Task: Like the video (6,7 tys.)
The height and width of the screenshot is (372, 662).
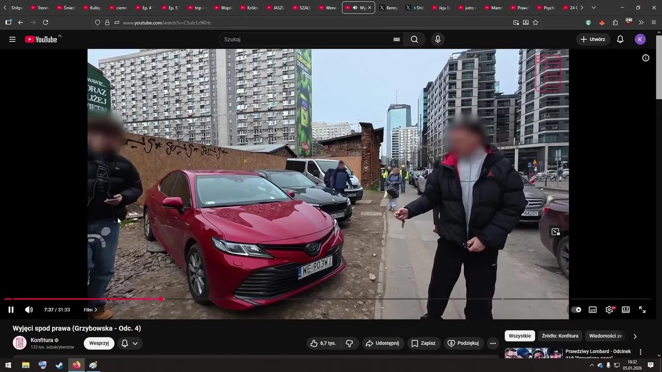Action: point(323,343)
